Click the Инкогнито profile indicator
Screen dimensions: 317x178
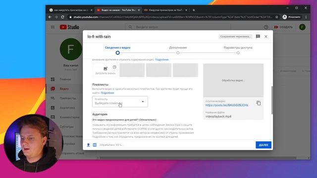pos(292,17)
